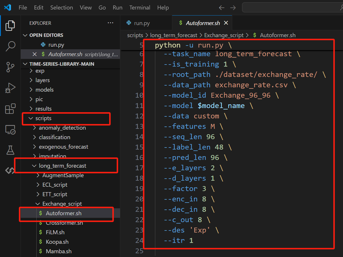Expand the anomaly_detection folder
343x257 pixels.
35,128
